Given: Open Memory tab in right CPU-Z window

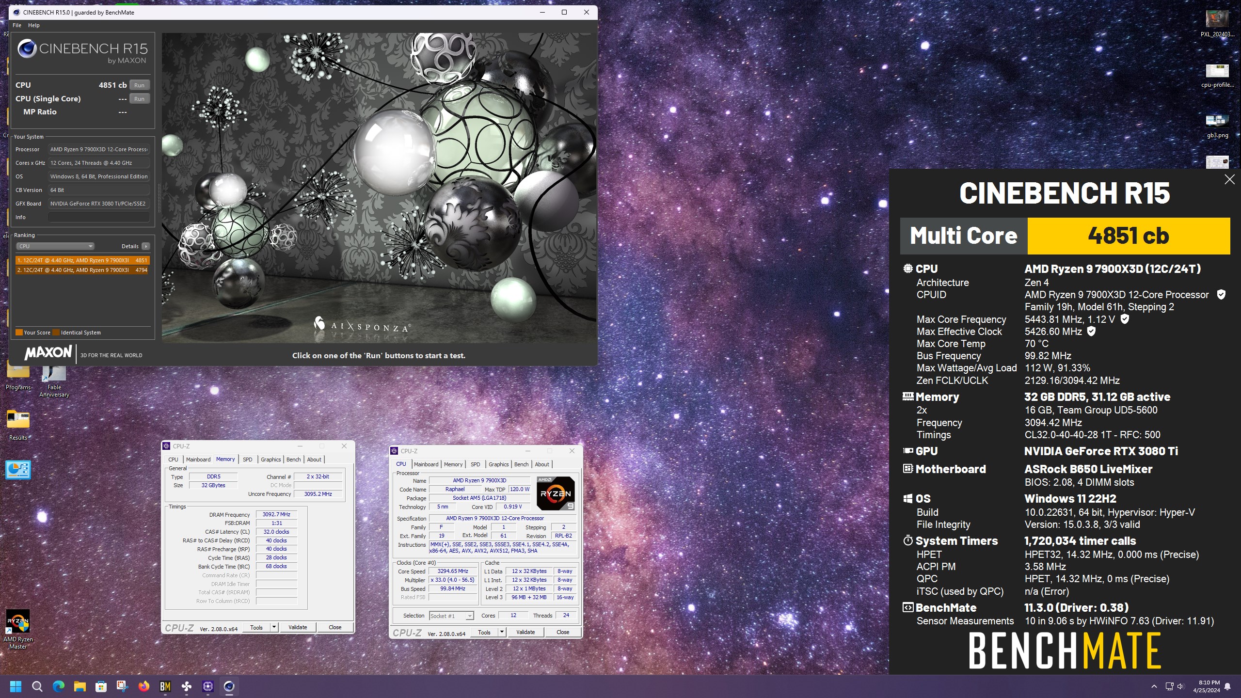Looking at the screenshot, I should coord(453,464).
